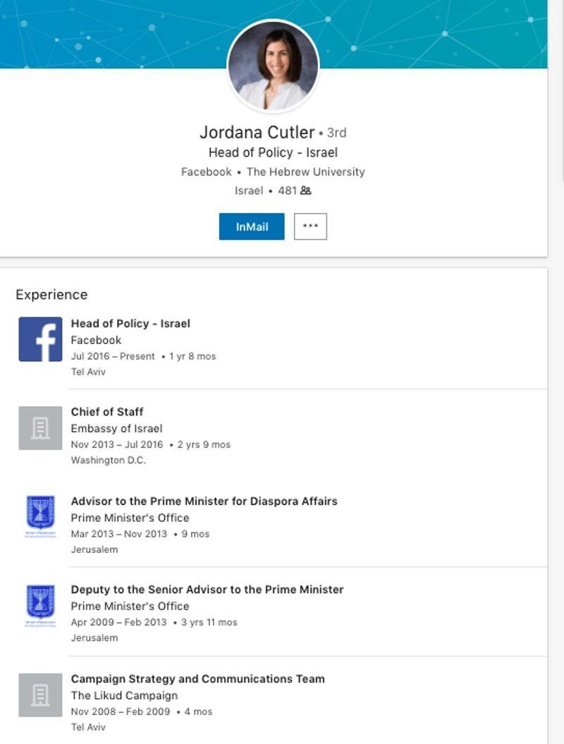Open the Facebook company logo

[x=40, y=339]
